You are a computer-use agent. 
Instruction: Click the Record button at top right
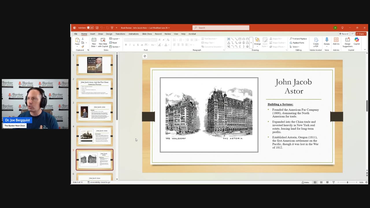point(344,34)
